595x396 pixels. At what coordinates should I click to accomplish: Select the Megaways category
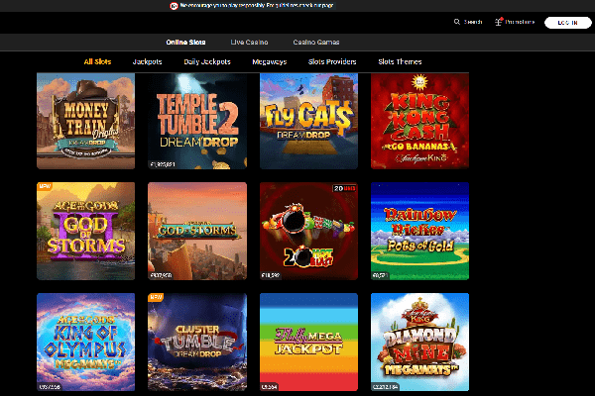270,61
